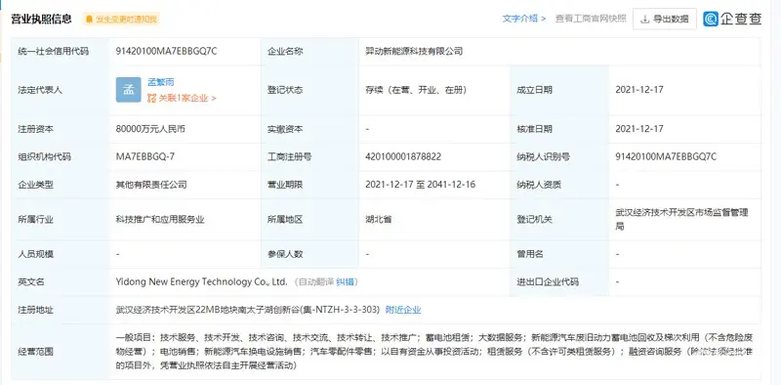Click 发生变更时通知我 notice tag

click(x=121, y=20)
